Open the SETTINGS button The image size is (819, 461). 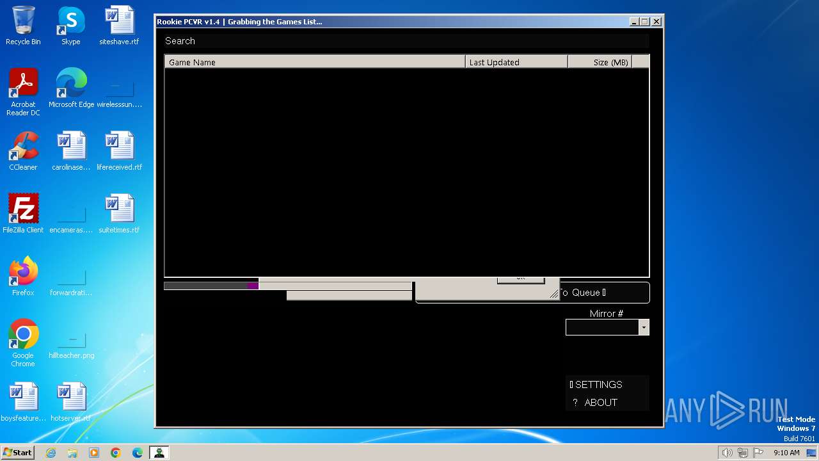[x=607, y=384]
